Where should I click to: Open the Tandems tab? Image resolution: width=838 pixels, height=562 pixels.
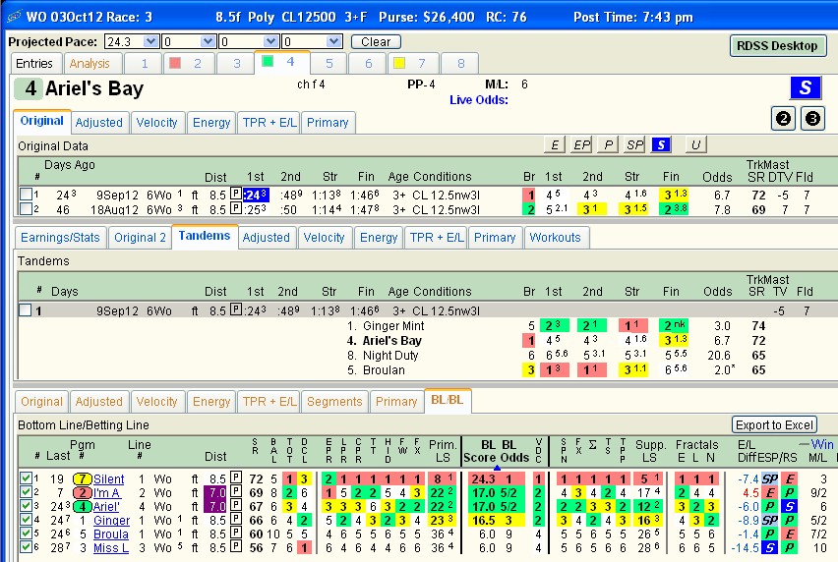tap(205, 237)
